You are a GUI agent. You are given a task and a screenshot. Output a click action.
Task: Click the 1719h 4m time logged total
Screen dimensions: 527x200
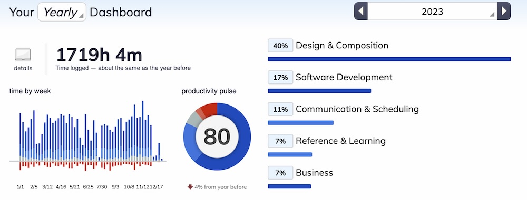point(99,55)
